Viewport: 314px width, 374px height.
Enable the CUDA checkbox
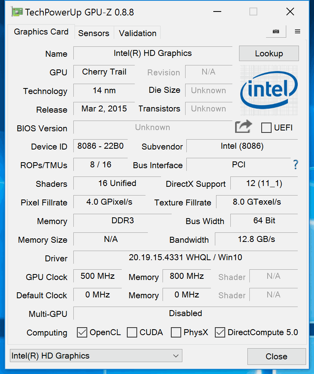[x=132, y=332]
